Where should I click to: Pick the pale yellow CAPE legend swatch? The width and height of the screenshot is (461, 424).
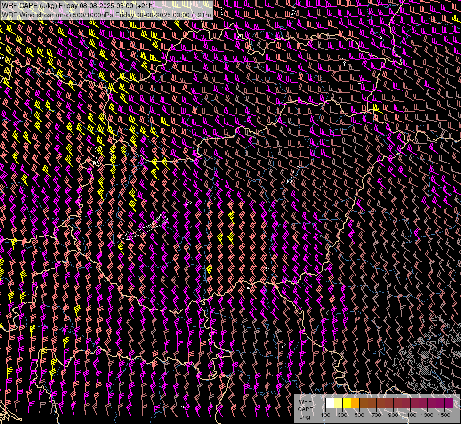click(x=339, y=403)
